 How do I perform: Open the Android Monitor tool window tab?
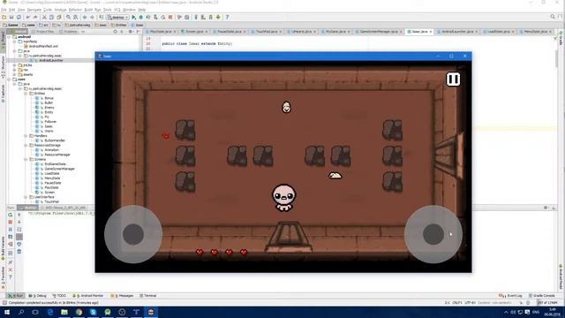point(88,296)
